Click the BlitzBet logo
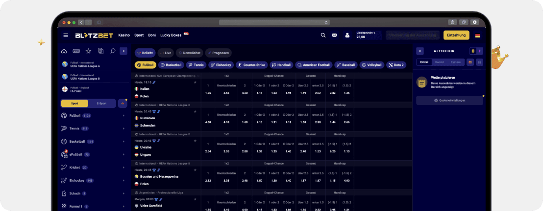 (x=93, y=35)
